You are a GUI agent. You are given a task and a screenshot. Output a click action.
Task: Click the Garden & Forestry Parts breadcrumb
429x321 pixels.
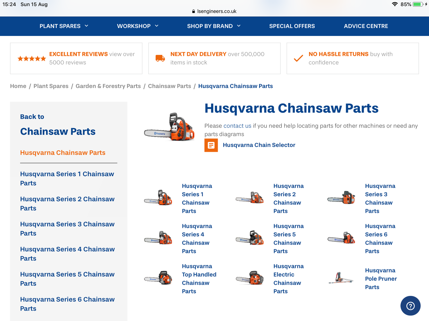click(108, 86)
